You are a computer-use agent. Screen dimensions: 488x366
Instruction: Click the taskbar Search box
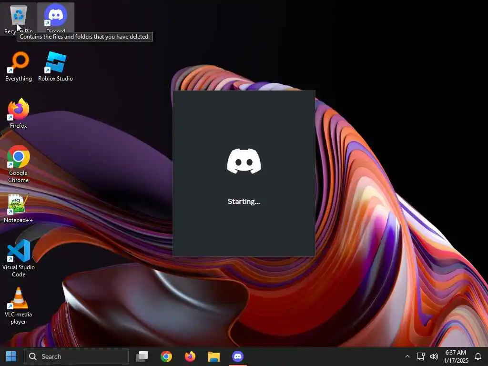click(x=76, y=356)
